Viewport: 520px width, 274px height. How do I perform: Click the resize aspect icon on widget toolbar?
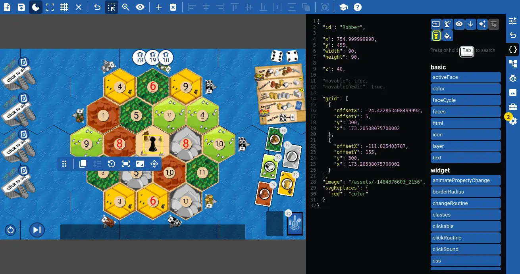140,164
